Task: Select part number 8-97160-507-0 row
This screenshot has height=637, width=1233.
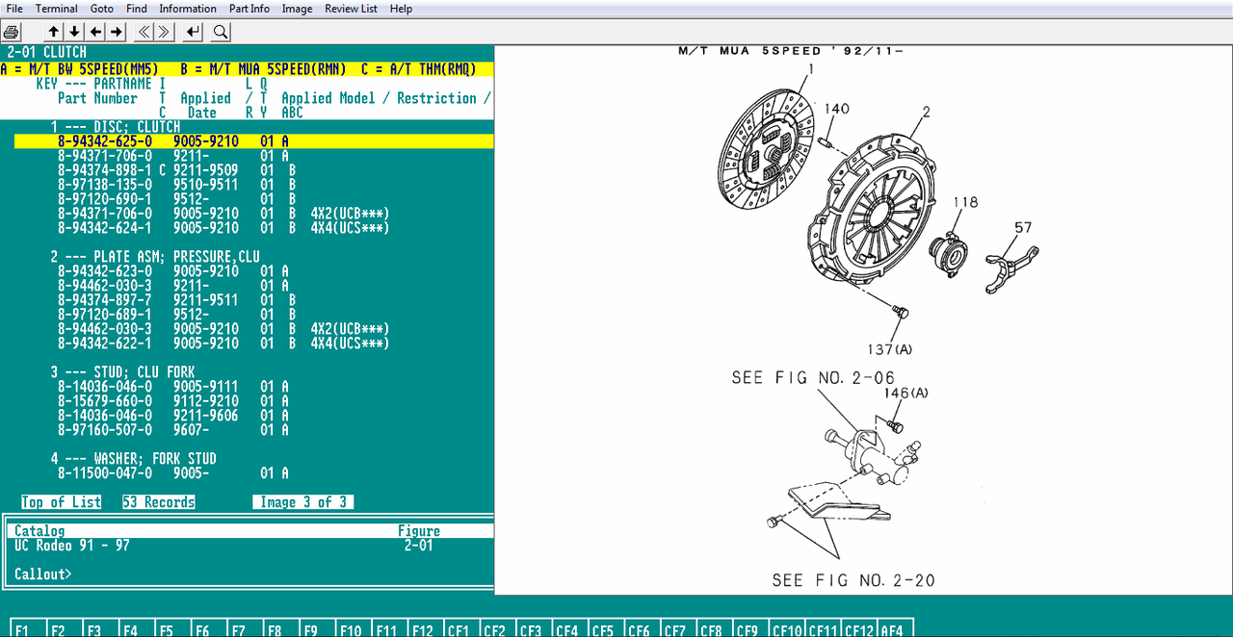Action: click(x=173, y=430)
